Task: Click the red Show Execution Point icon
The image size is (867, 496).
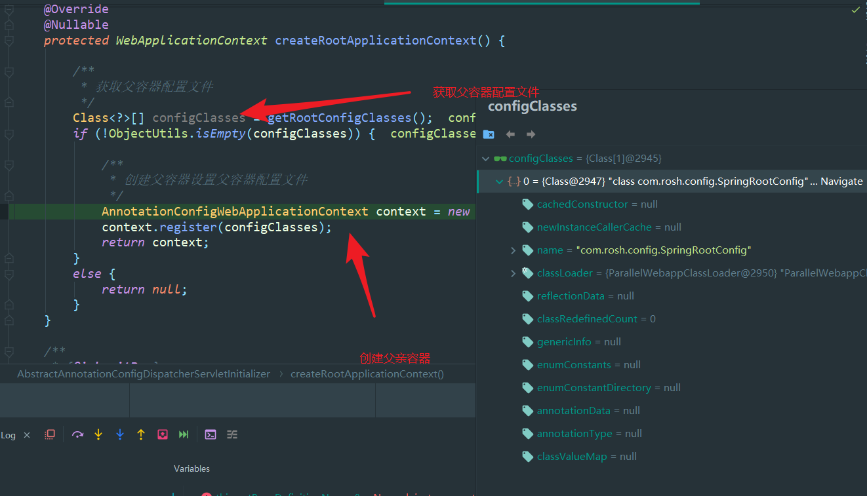Action: (x=50, y=434)
